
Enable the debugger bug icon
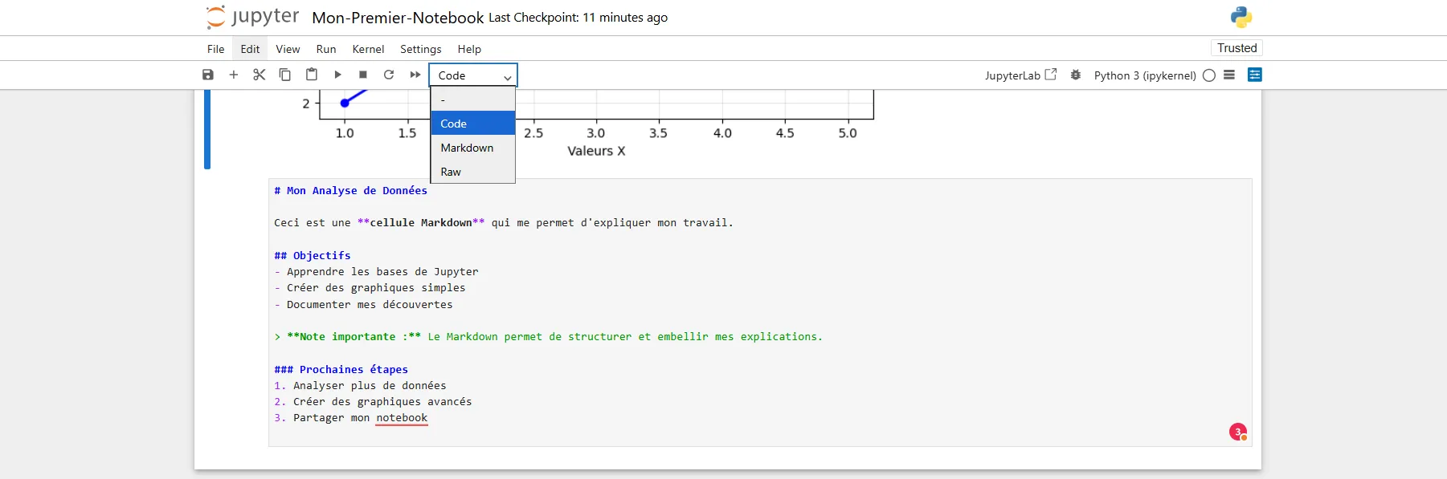pos(1076,75)
